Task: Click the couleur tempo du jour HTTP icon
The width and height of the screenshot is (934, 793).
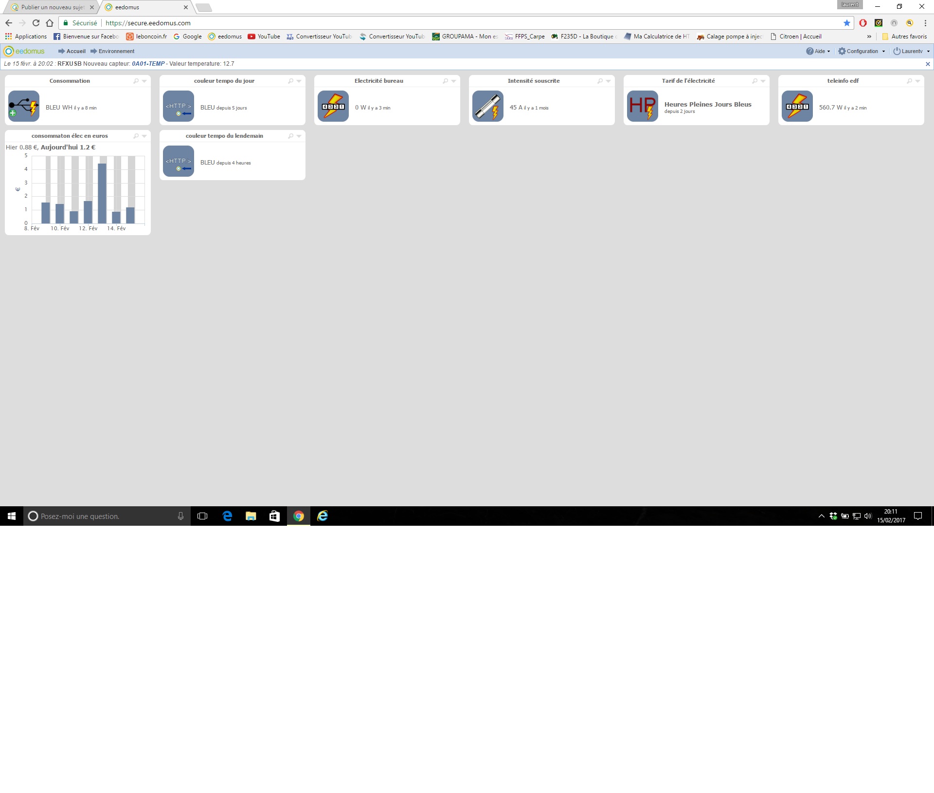Action: click(x=179, y=106)
